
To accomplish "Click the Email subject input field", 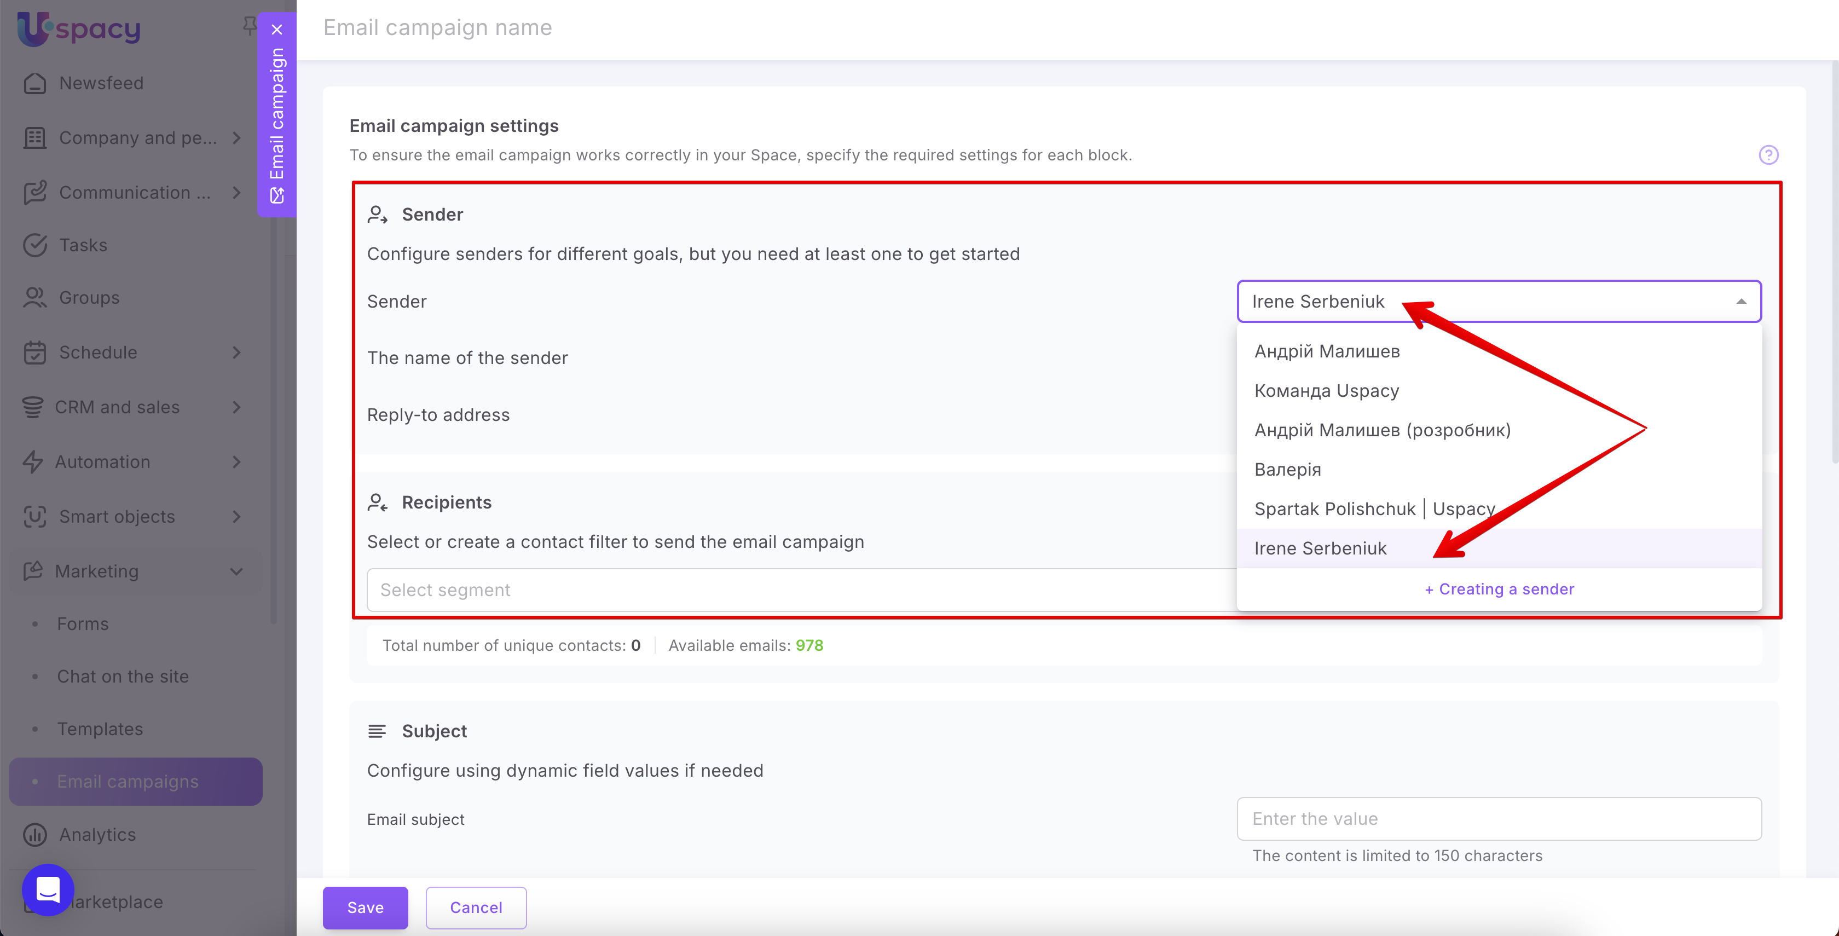I will [1499, 819].
